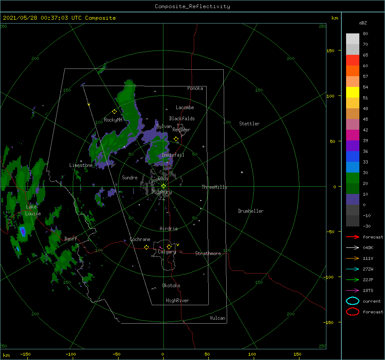The height and width of the screenshot is (360, 385).
Task: Click the Airdrie city label
Action: (169, 229)
